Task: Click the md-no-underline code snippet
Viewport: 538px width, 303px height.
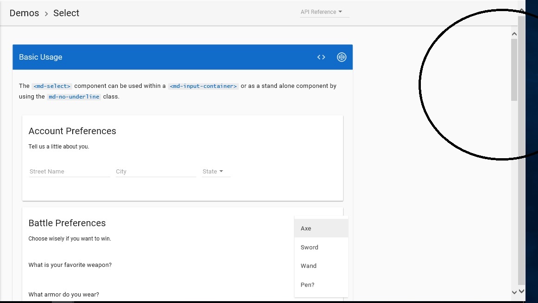Action: [74, 97]
